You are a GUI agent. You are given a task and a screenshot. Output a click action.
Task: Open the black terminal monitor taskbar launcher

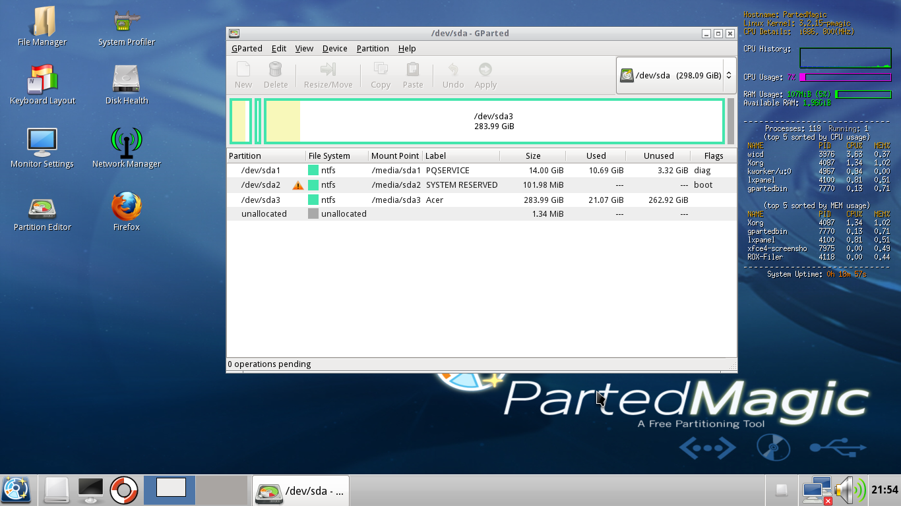click(90, 490)
